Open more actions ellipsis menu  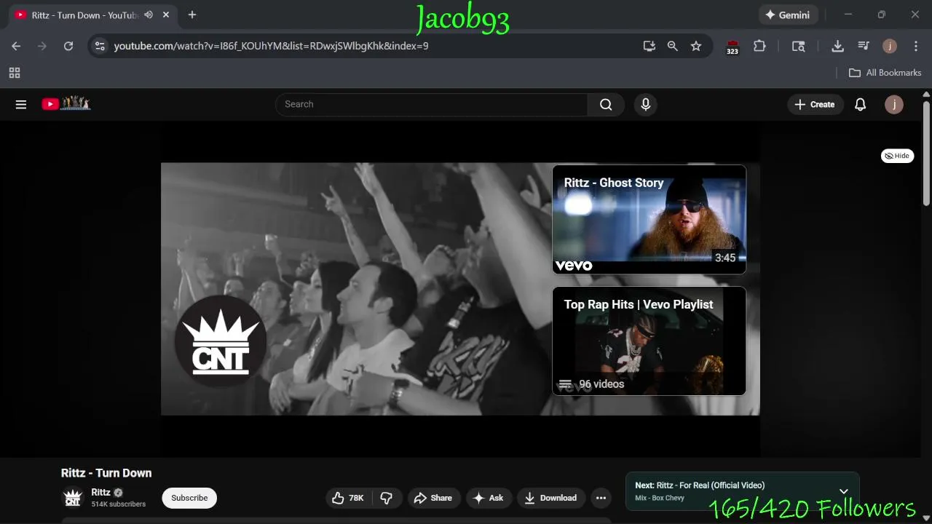coord(601,498)
